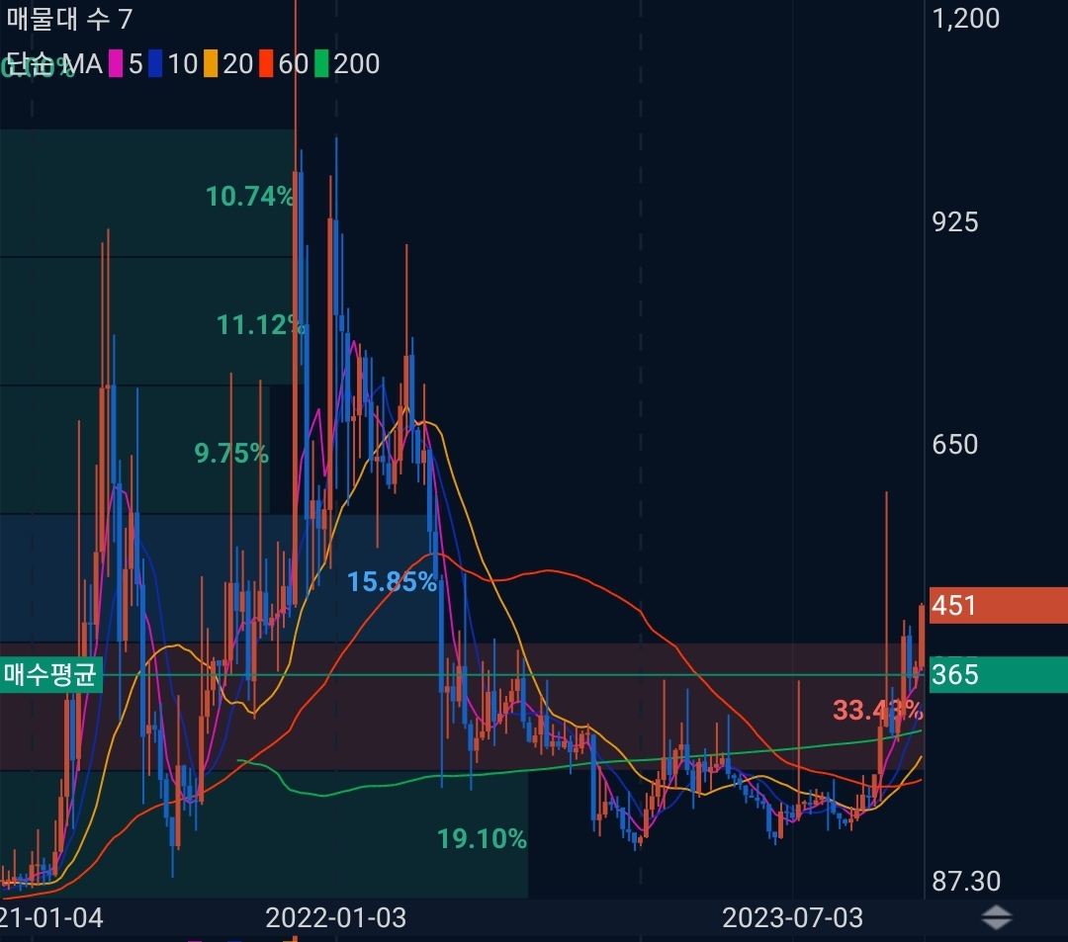This screenshot has width=1068, height=942.
Task: Select the 2022-01-03 axis date label
Action: click(337, 918)
